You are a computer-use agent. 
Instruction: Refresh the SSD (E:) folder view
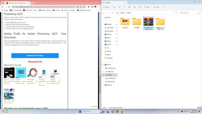click(x=176, y=13)
